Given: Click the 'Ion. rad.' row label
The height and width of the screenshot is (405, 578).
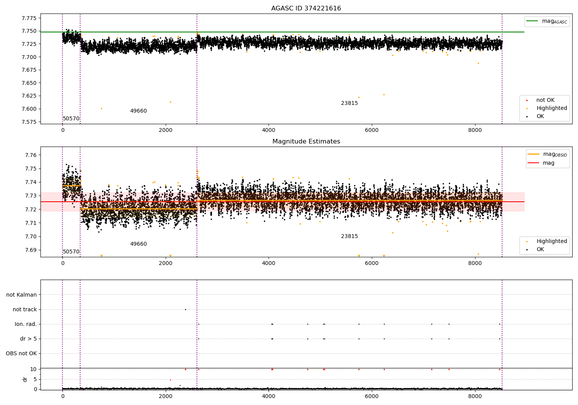Looking at the screenshot, I should pos(26,324).
